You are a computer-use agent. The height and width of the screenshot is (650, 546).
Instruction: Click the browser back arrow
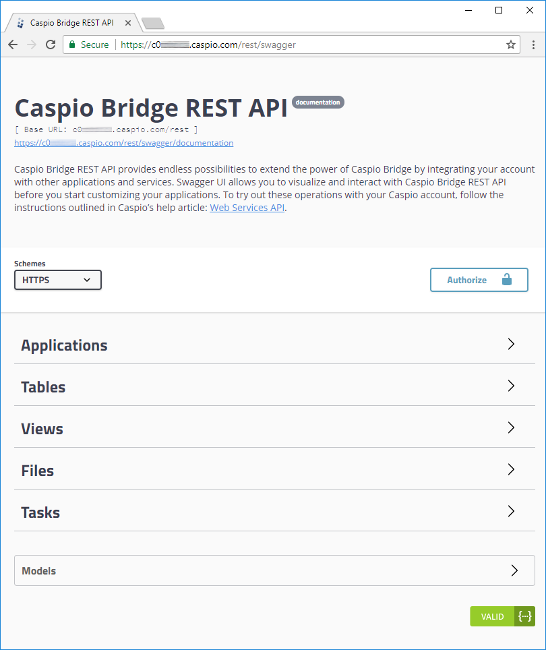(13, 45)
